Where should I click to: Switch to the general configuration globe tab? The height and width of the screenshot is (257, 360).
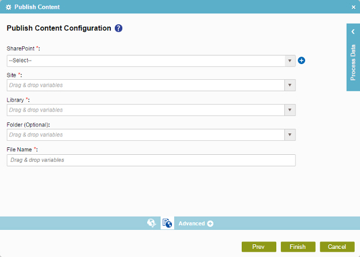coord(152,223)
